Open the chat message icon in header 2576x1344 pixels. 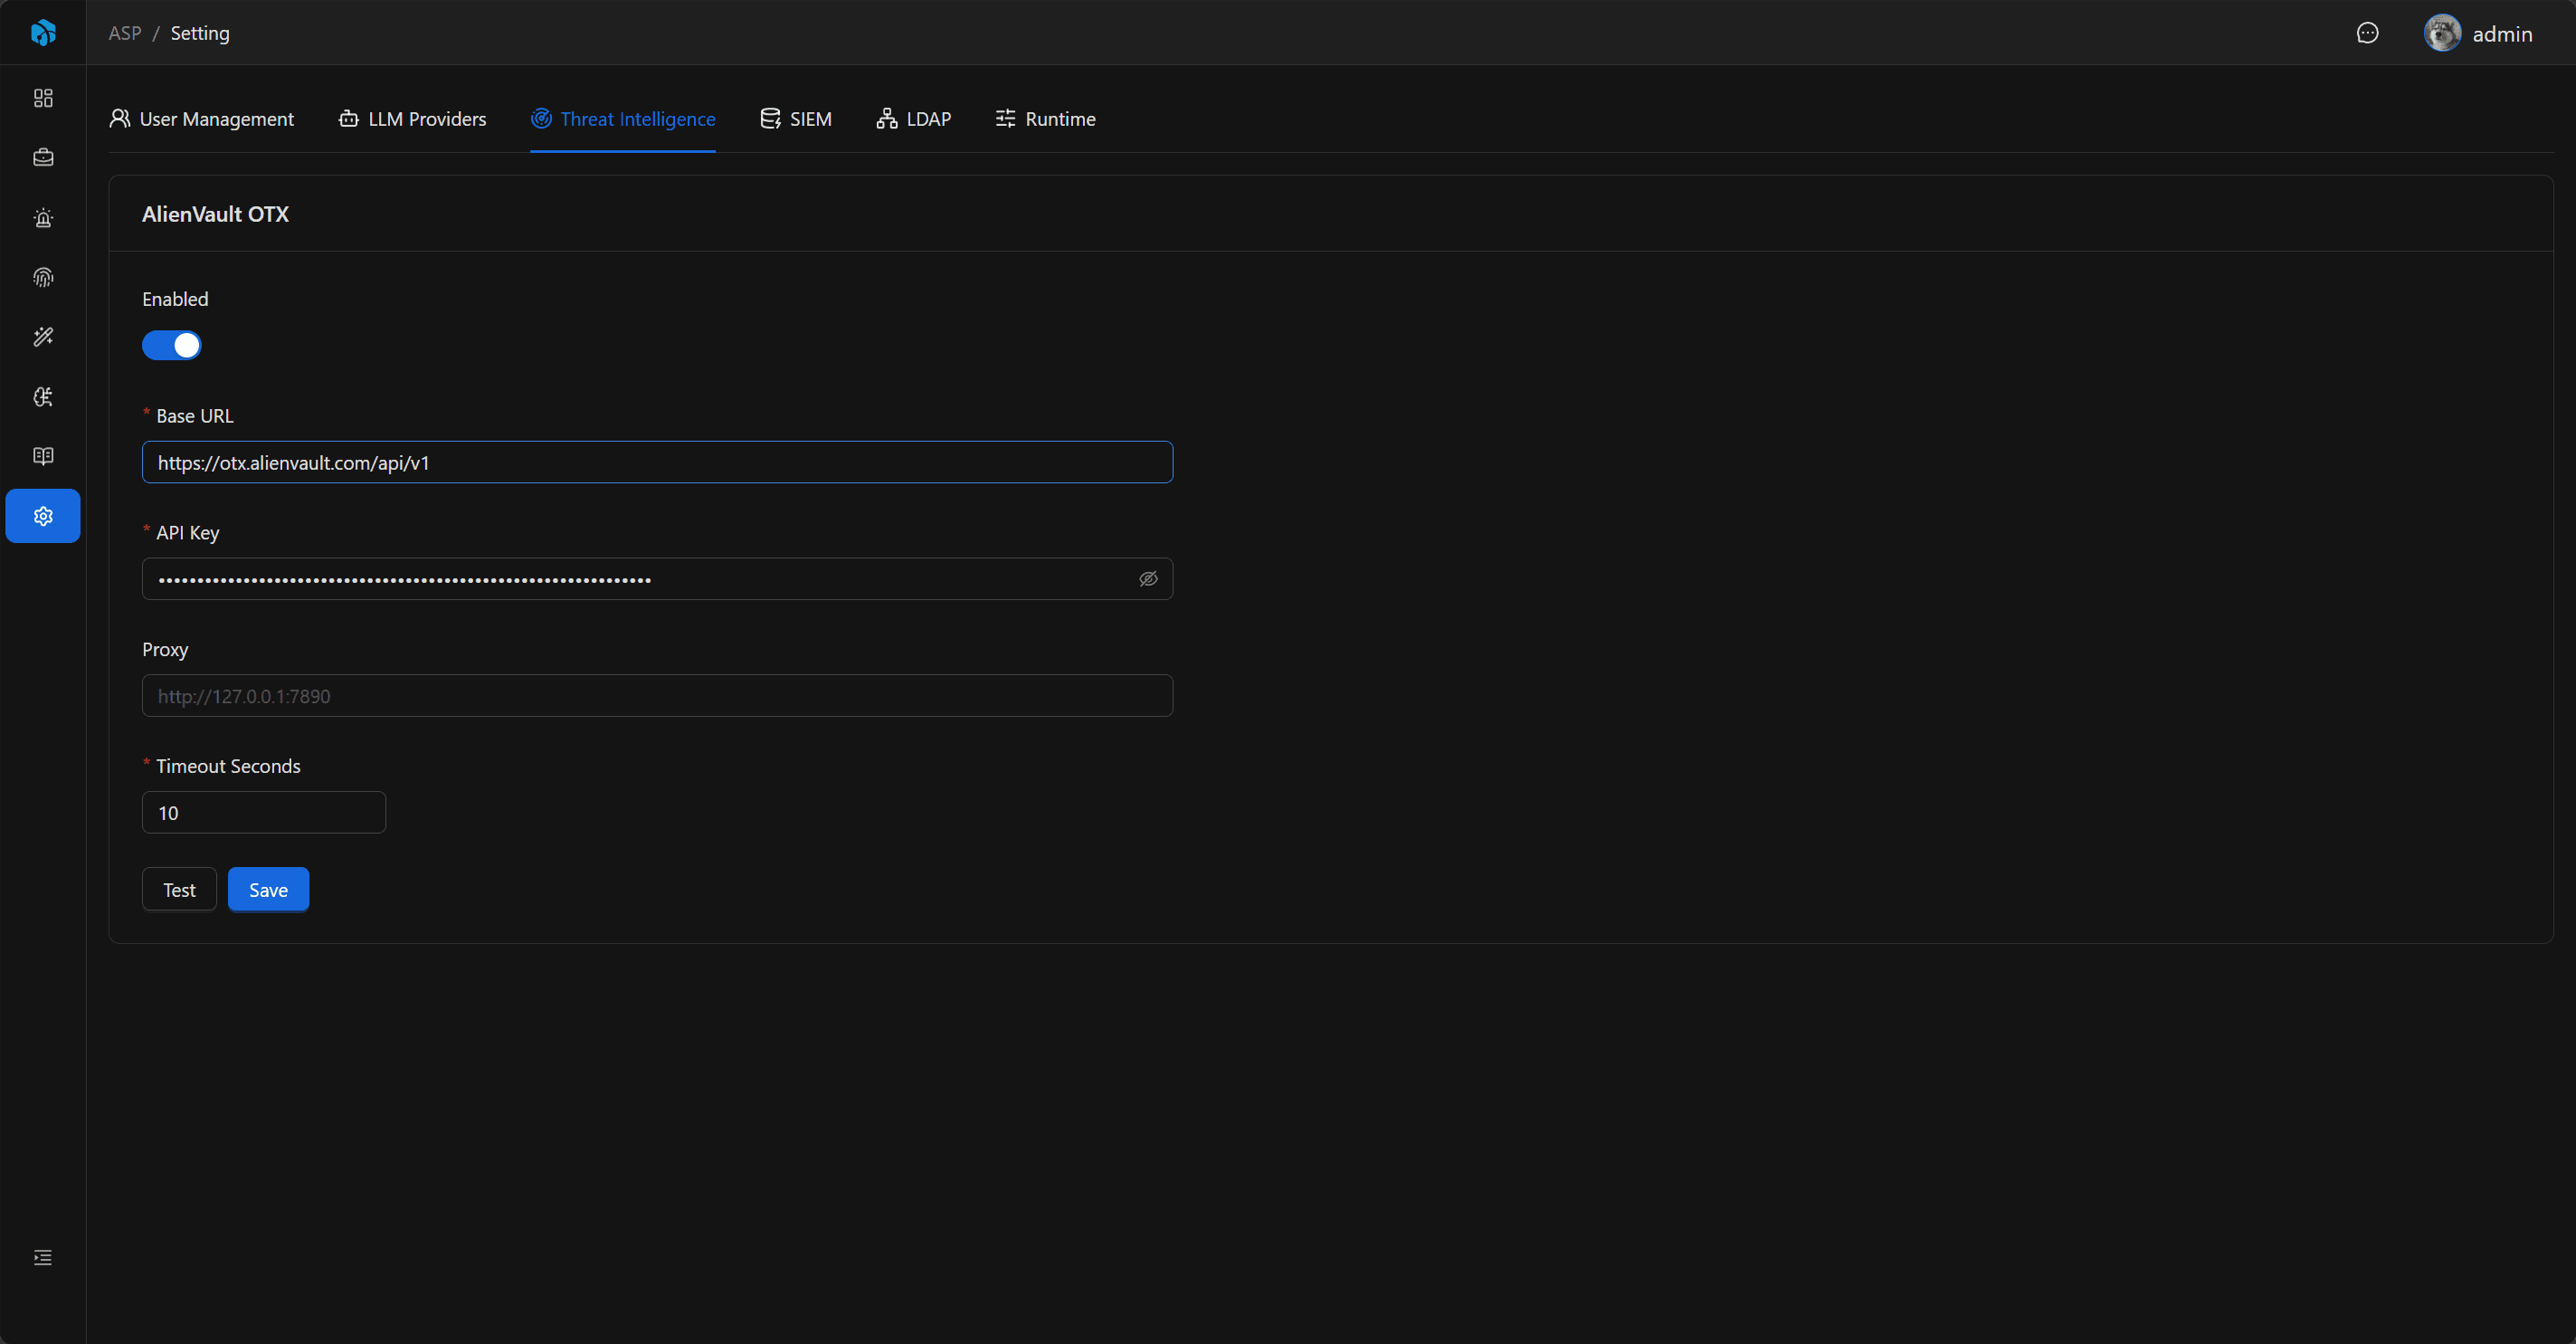(x=2367, y=33)
